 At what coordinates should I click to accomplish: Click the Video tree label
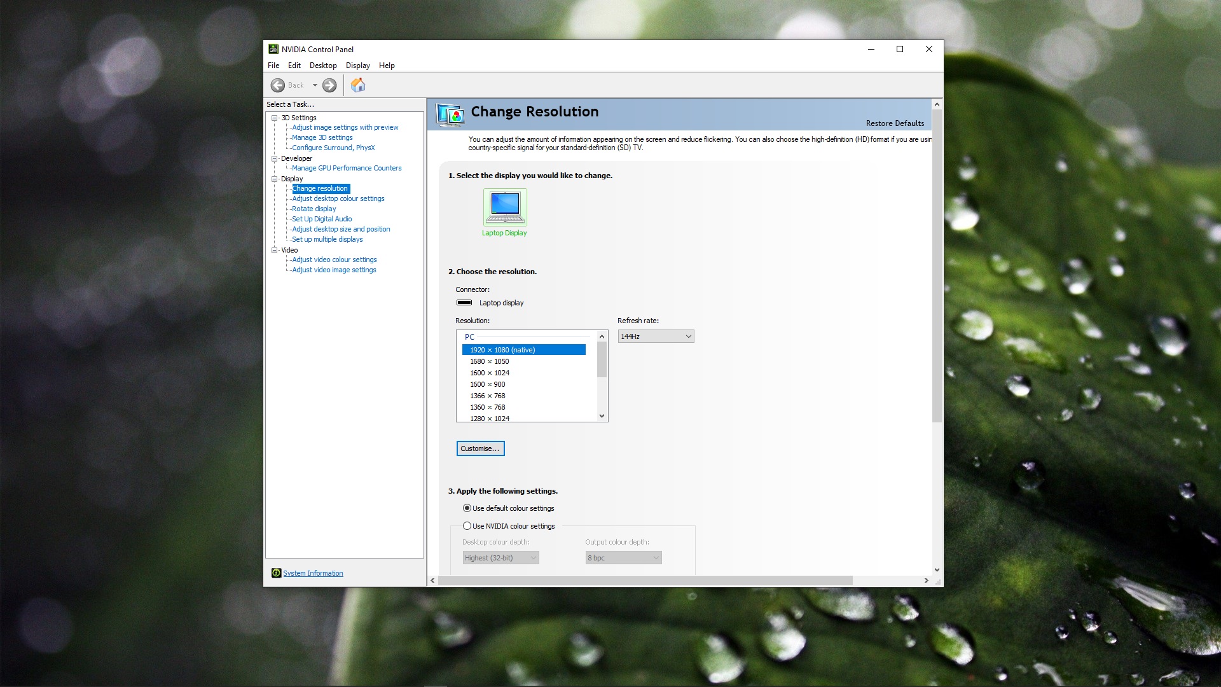point(289,250)
